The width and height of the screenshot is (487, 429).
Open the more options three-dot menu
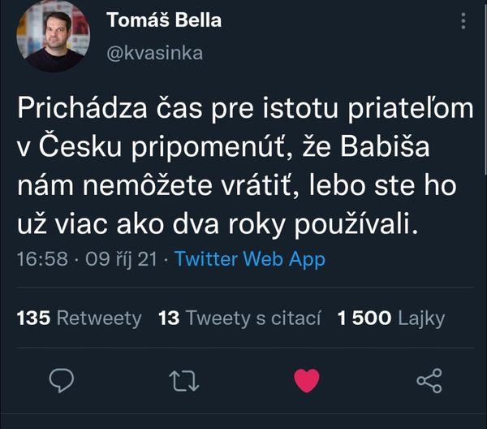(x=463, y=19)
